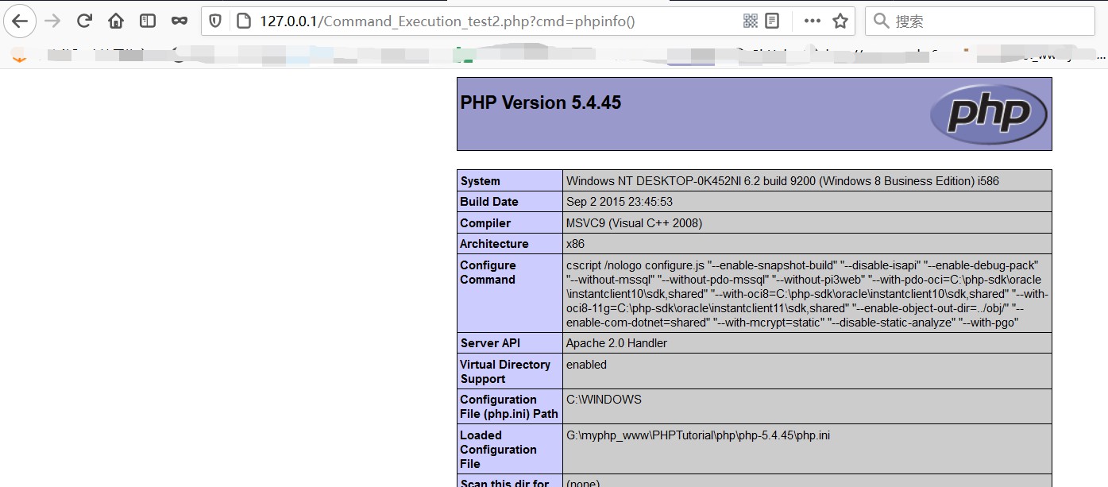Bookmark this page with the star
1108x487 pixels.
point(840,21)
